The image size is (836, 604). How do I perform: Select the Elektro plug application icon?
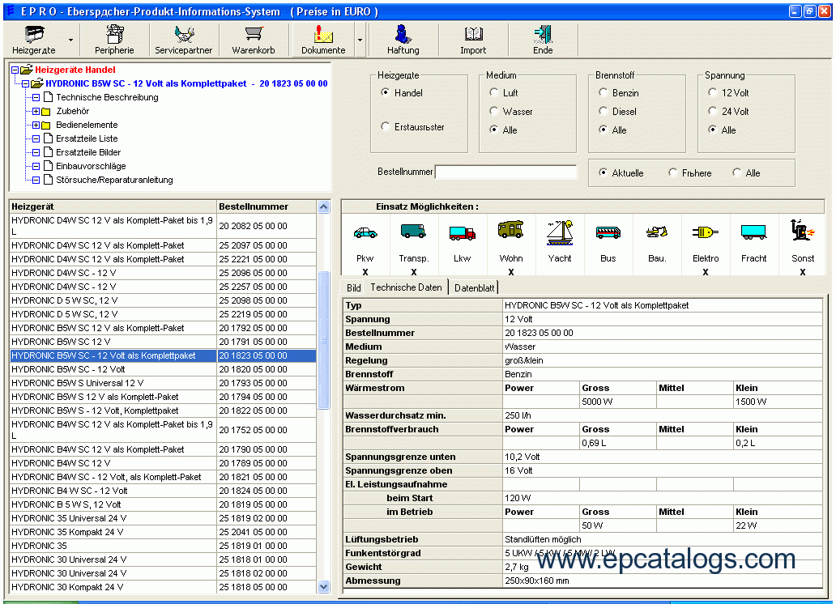coord(706,232)
